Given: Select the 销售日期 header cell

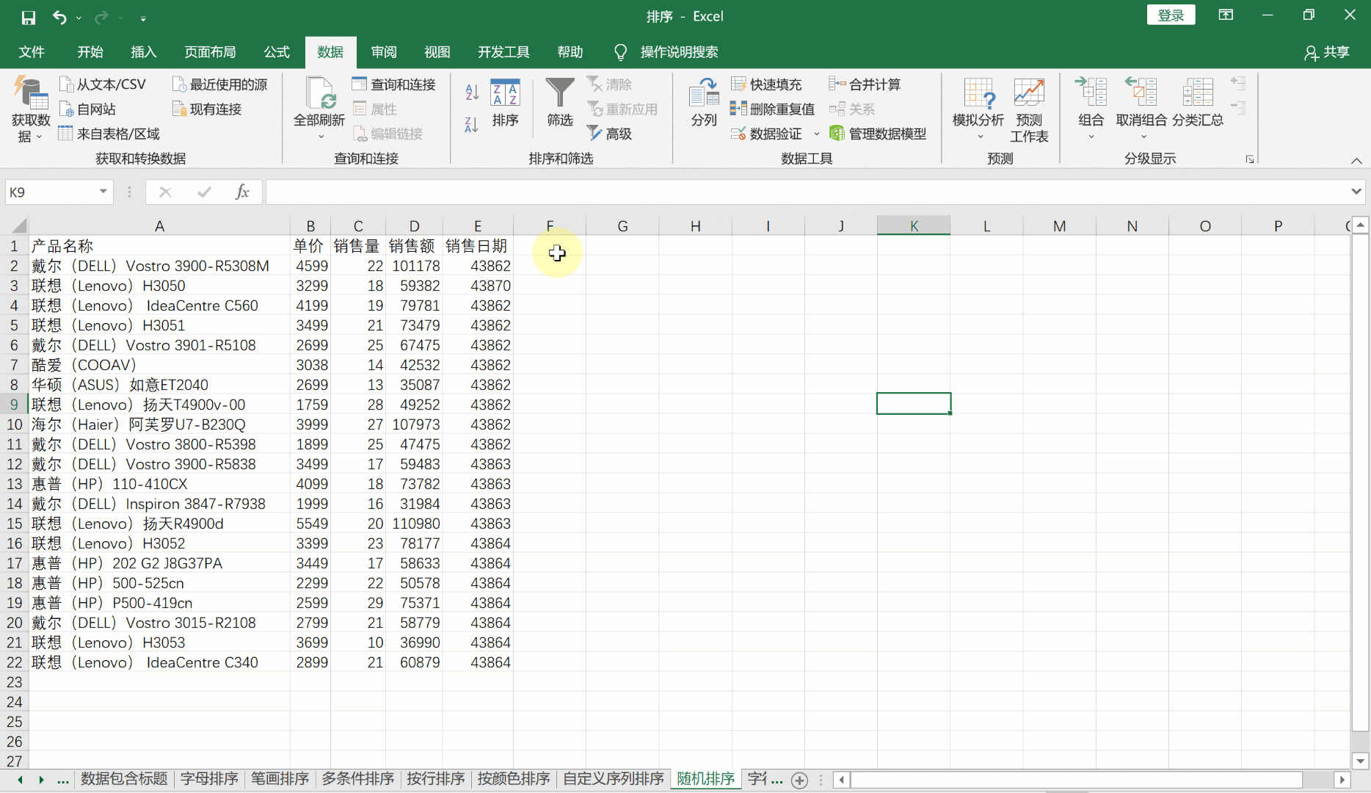Looking at the screenshot, I should coord(477,246).
